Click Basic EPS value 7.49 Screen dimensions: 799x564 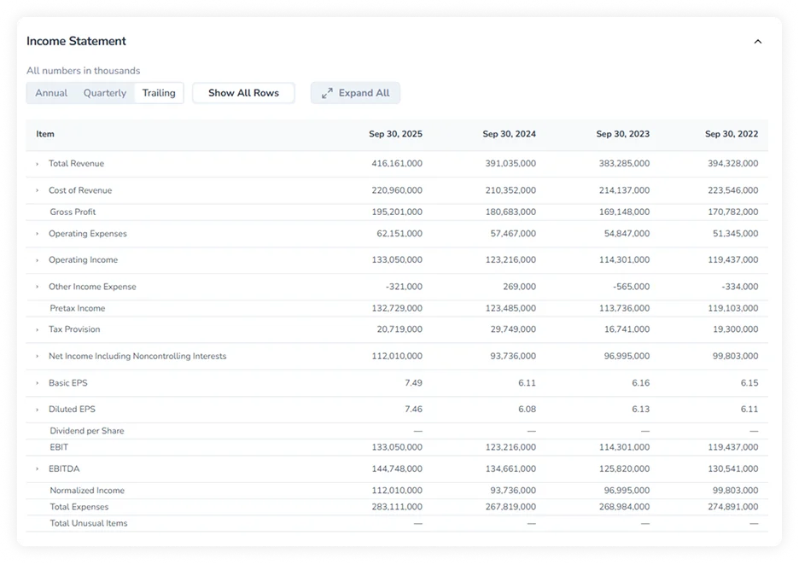click(413, 383)
